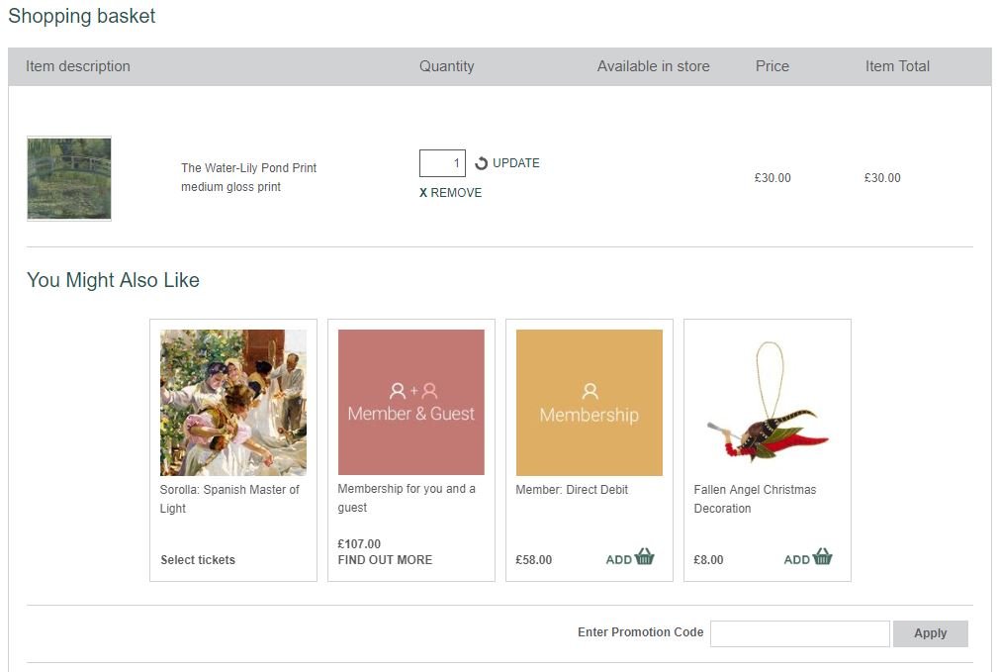Click ADD next to the £8.00 decoration
This screenshot has height=672, width=999.
pos(796,559)
